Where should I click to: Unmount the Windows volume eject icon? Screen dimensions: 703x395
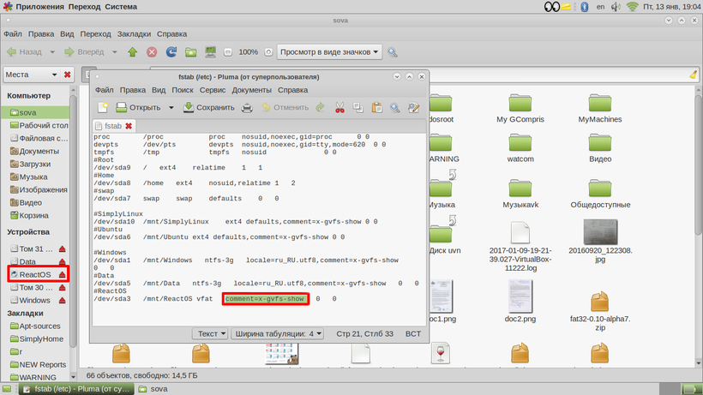[63, 301]
